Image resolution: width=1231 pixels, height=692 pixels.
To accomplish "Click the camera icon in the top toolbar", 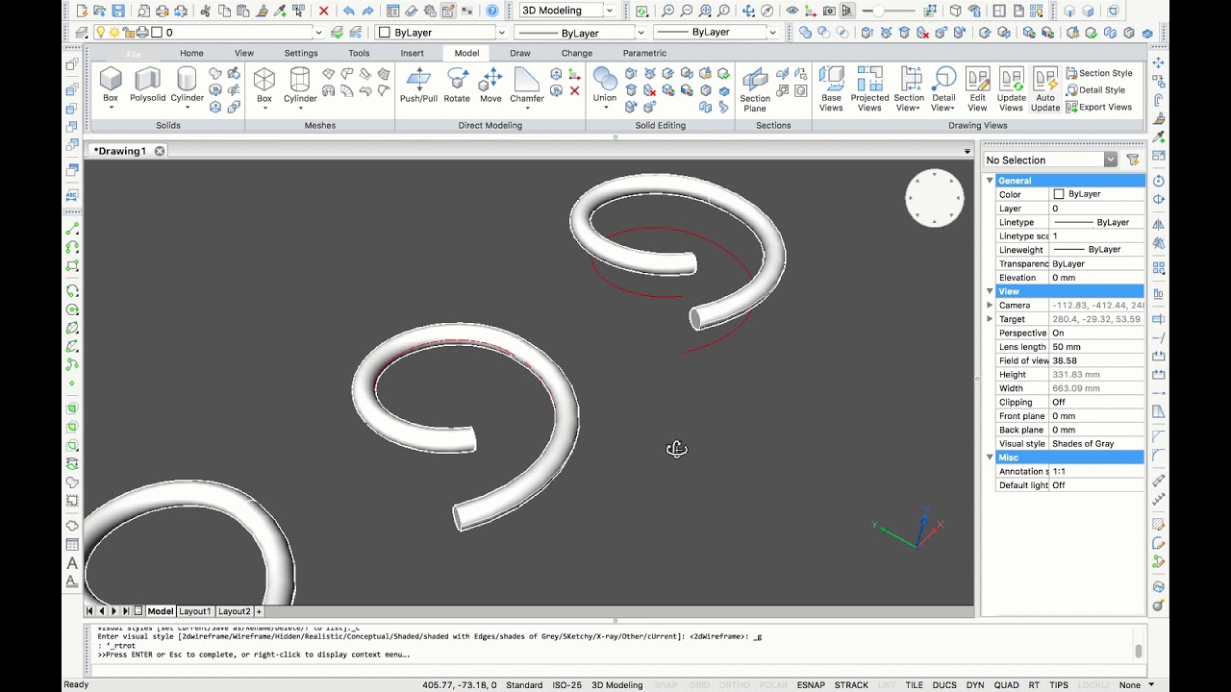I will pyautogui.click(x=829, y=11).
